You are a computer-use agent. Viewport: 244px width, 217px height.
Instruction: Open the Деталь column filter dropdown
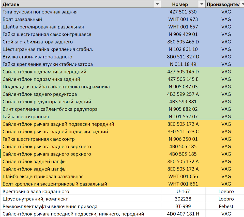[157, 4]
